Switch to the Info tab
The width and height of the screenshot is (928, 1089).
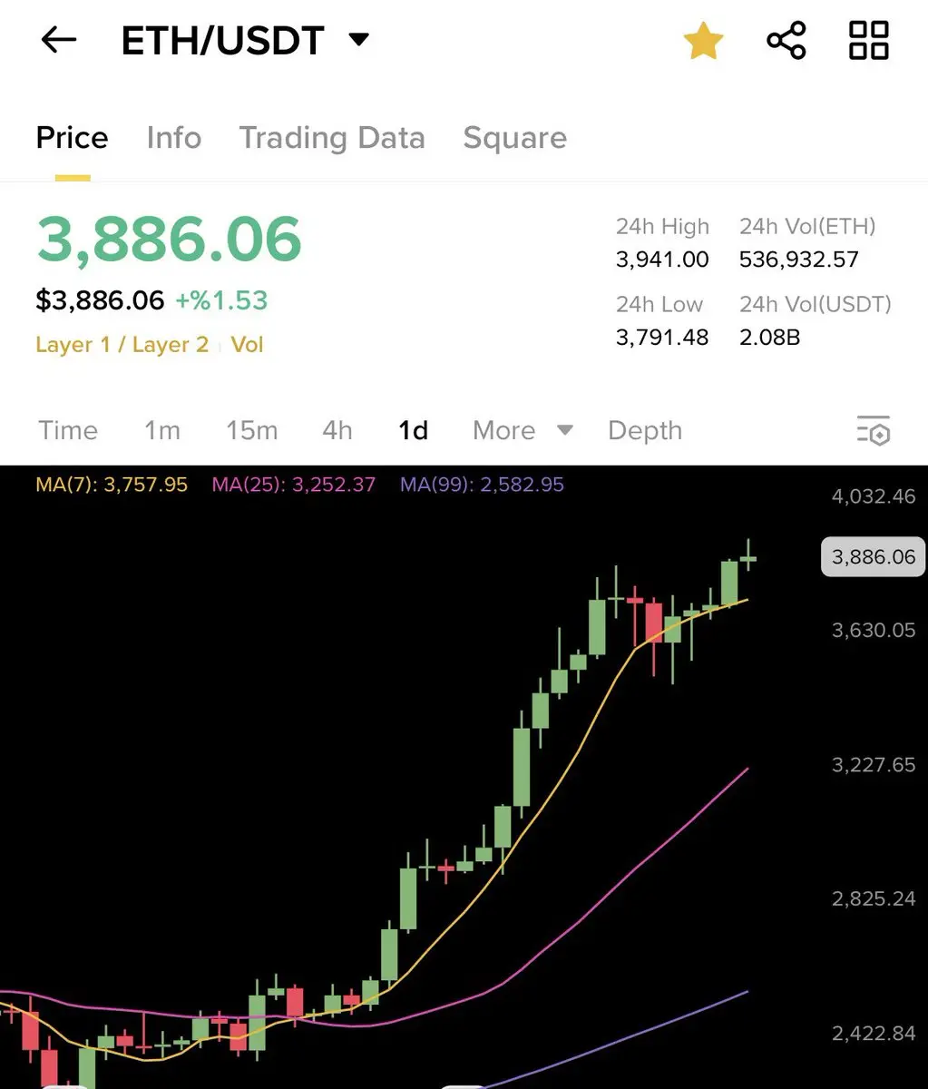[173, 138]
